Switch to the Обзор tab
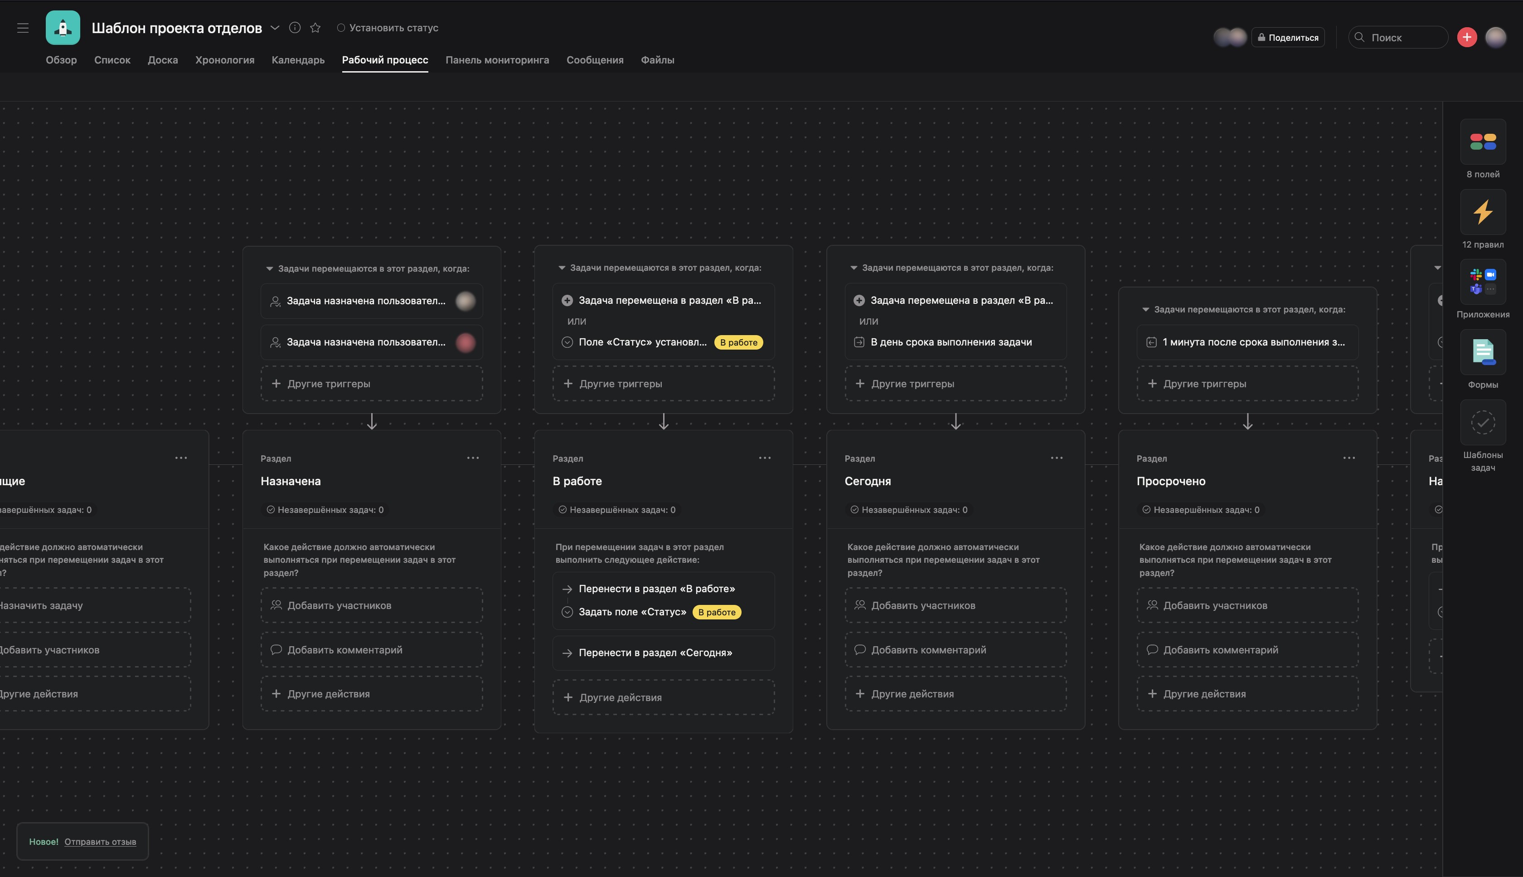The image size is (1523, 877). pyautogui.click(x=61, y=60)
